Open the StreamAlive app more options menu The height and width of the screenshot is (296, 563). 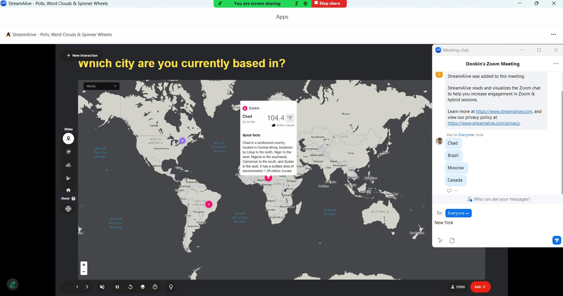pyautogui.click(x=554, y=34)
